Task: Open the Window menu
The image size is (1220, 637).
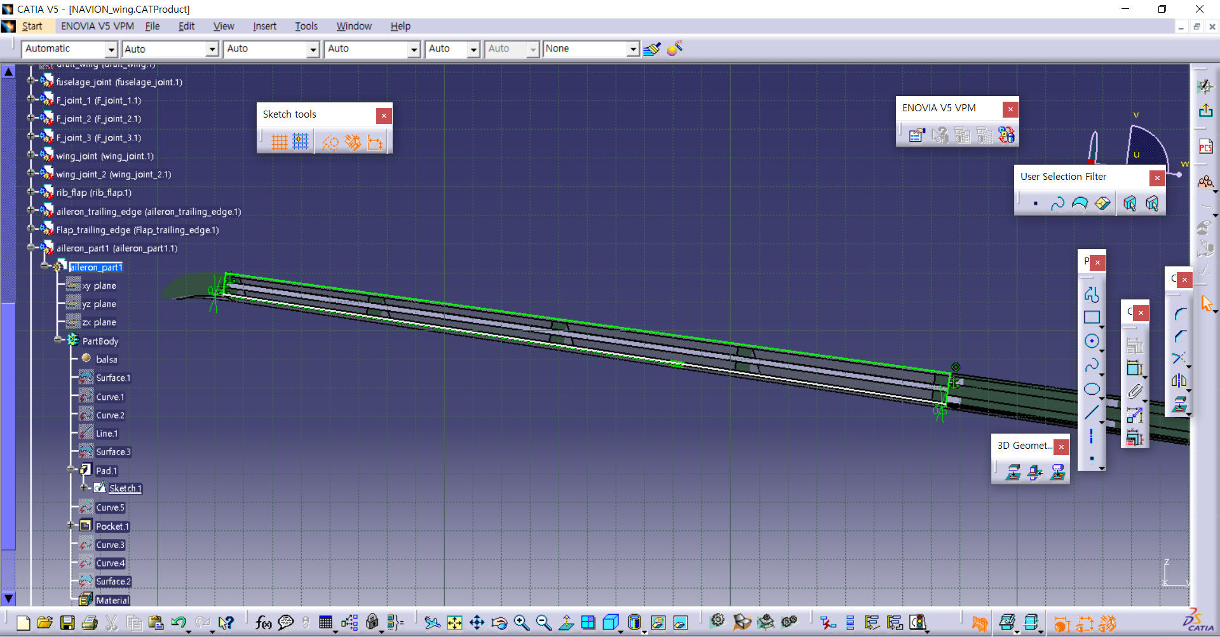Action: 354,26
